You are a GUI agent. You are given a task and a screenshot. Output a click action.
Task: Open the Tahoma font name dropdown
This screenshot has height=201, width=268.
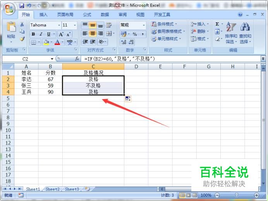59,25
